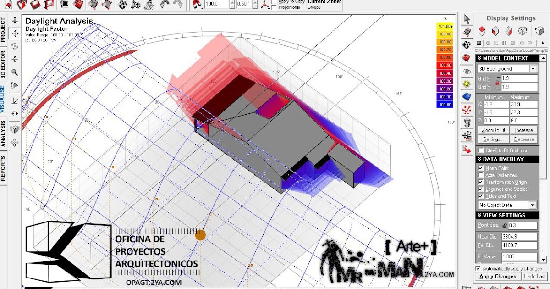
Task: Open the 3D Background dropdown
Action: [532, 68]
